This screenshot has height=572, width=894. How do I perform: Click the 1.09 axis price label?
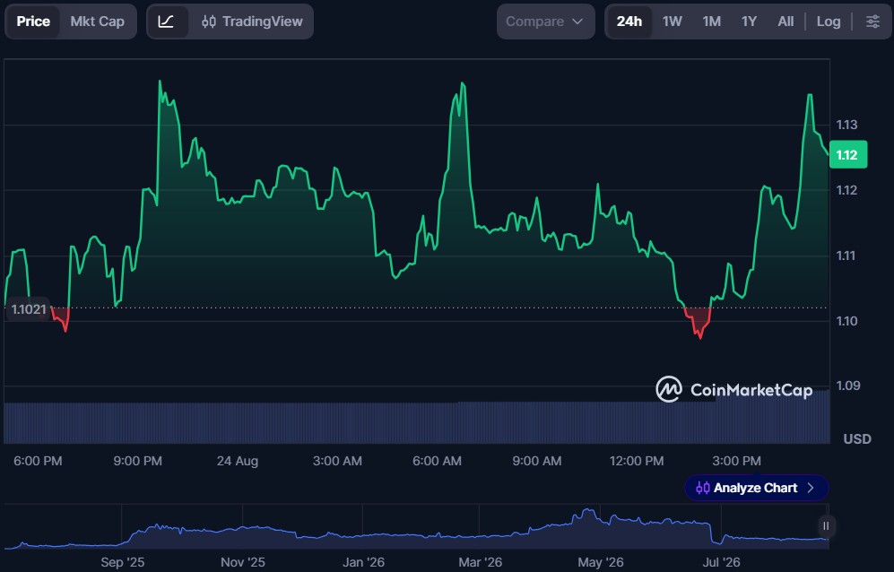click(846, 386)
